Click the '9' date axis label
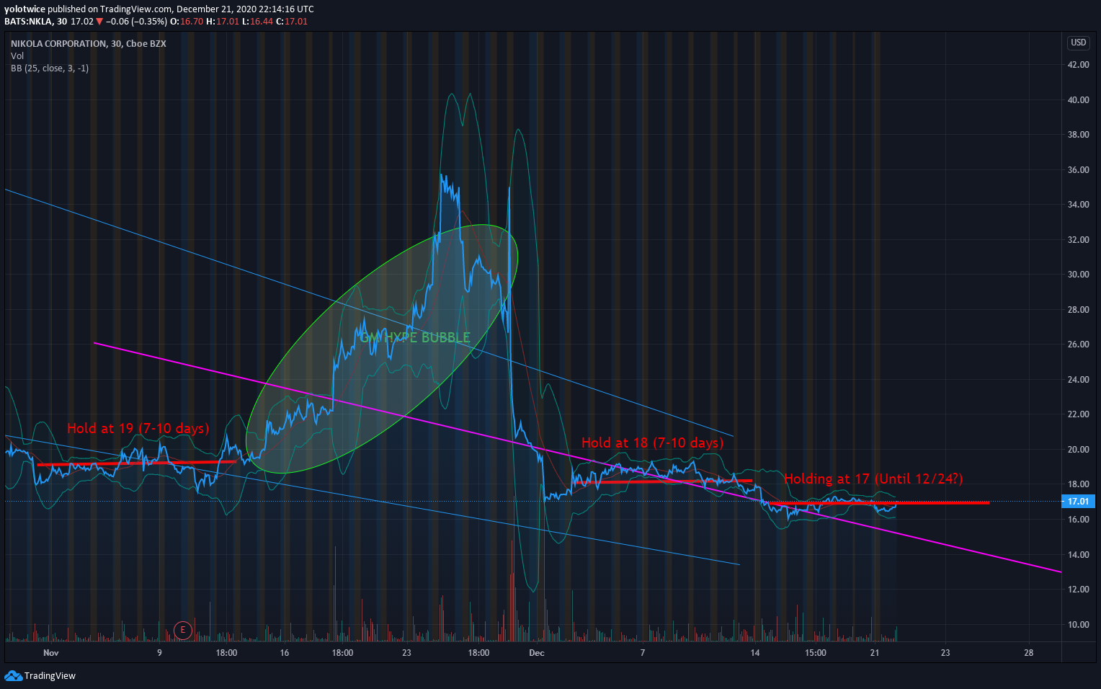The width and height of the screenshot is (1101, 689). [159, 653]
